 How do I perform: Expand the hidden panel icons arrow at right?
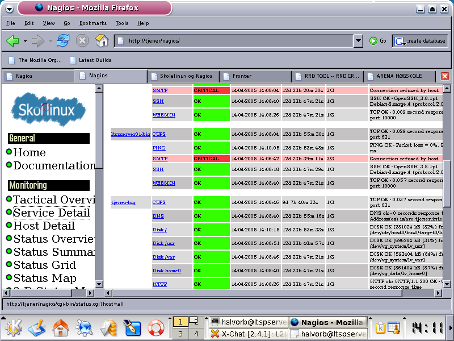click(x=451, y=328)
